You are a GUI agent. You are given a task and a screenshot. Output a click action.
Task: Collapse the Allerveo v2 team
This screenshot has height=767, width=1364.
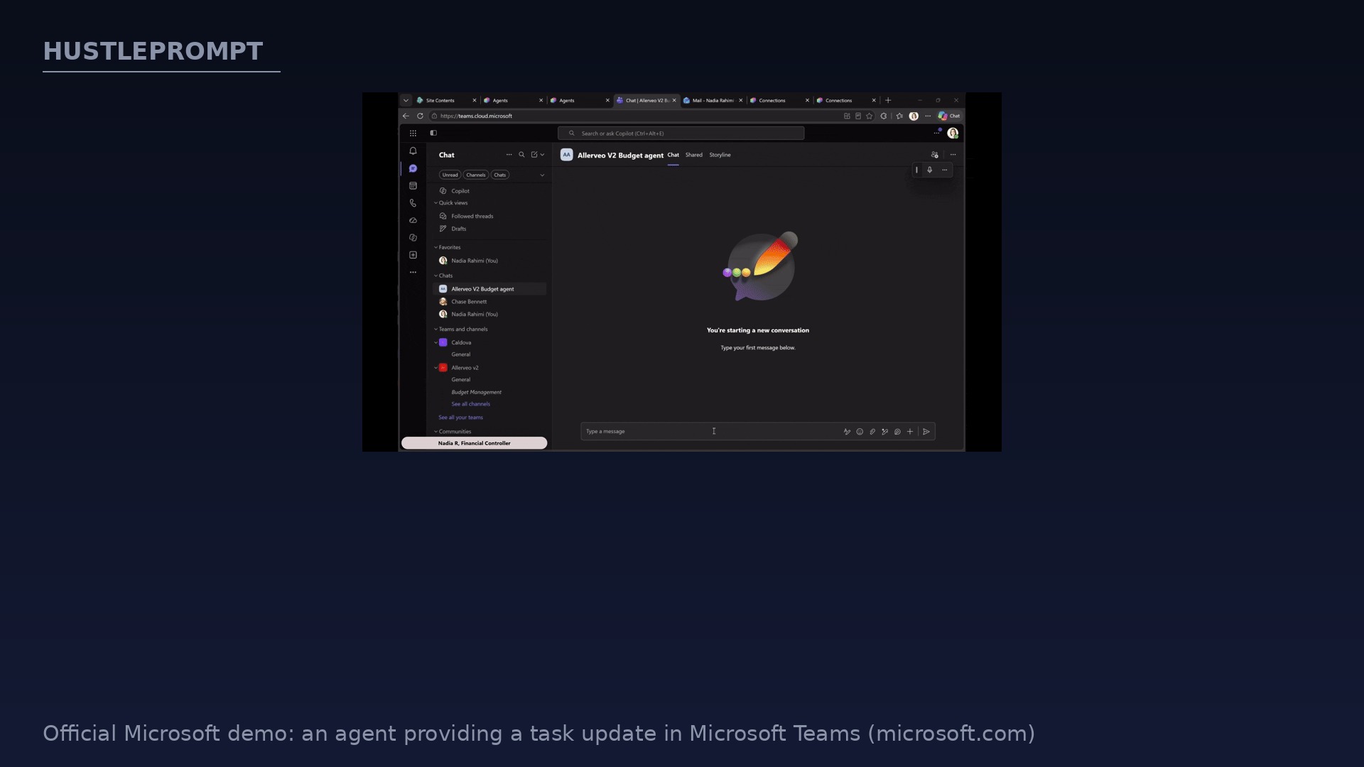coord(436,368)
